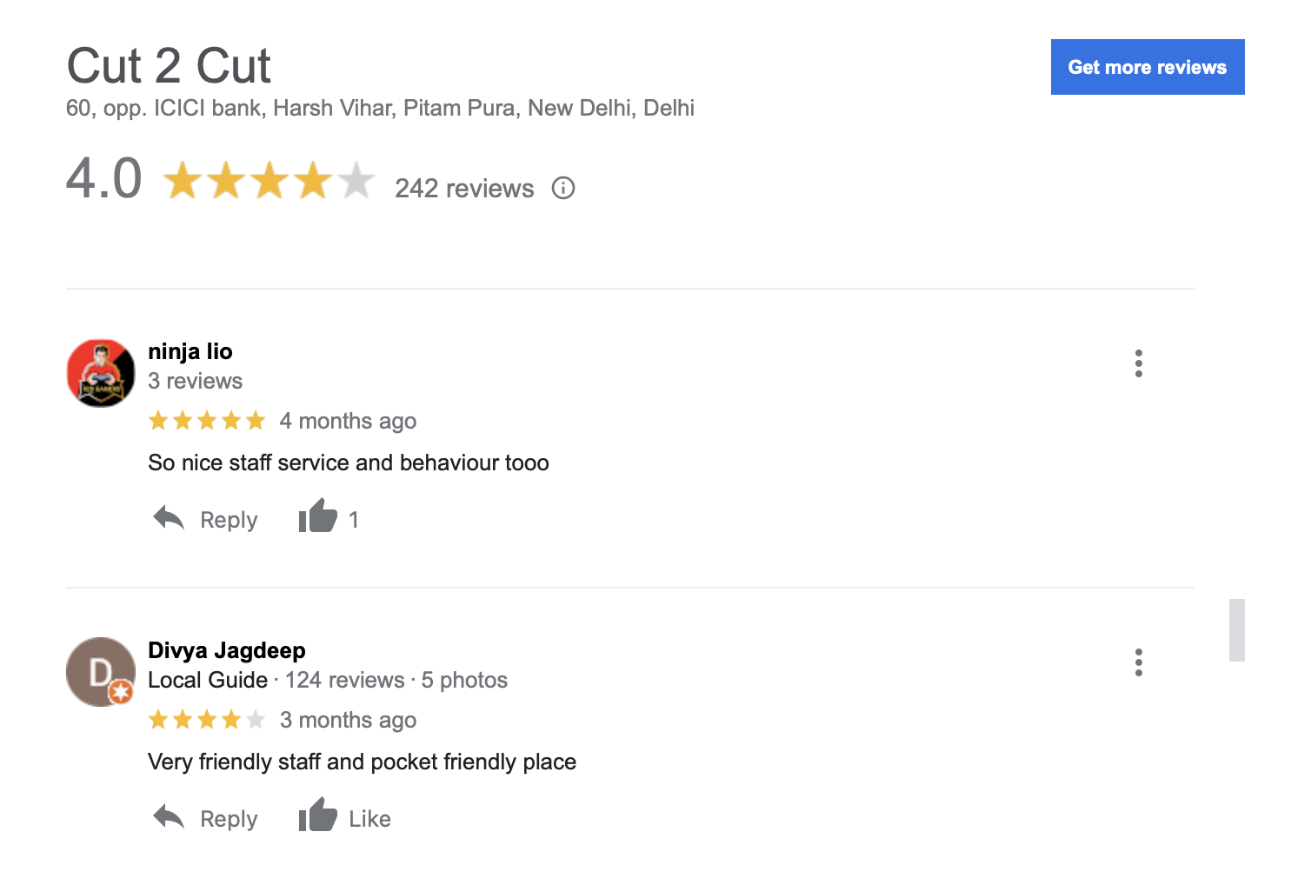The width and height of the screenshot is (1311, 885).
Task: Click the overall 4.0 star rating stars
Action: pyautogui.click(x=270, y=181)
